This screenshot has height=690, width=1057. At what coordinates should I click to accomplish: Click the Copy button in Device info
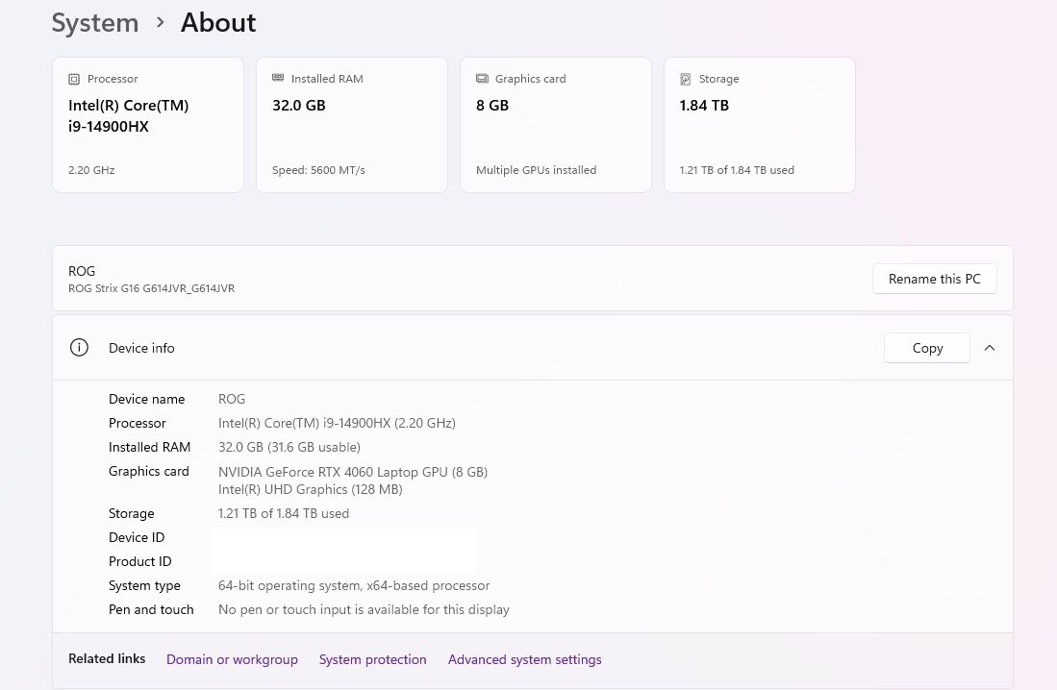(927, 348)
